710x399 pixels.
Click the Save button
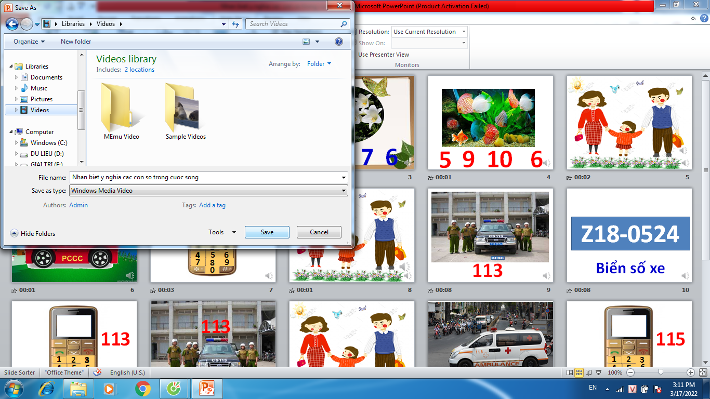pos(267,232)
